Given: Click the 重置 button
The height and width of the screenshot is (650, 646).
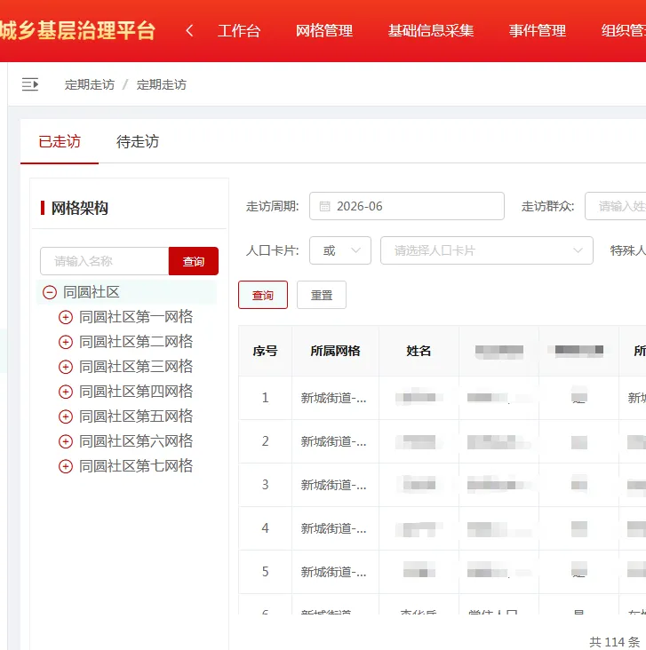Looking at the screenshot, I should pos(322,295).
